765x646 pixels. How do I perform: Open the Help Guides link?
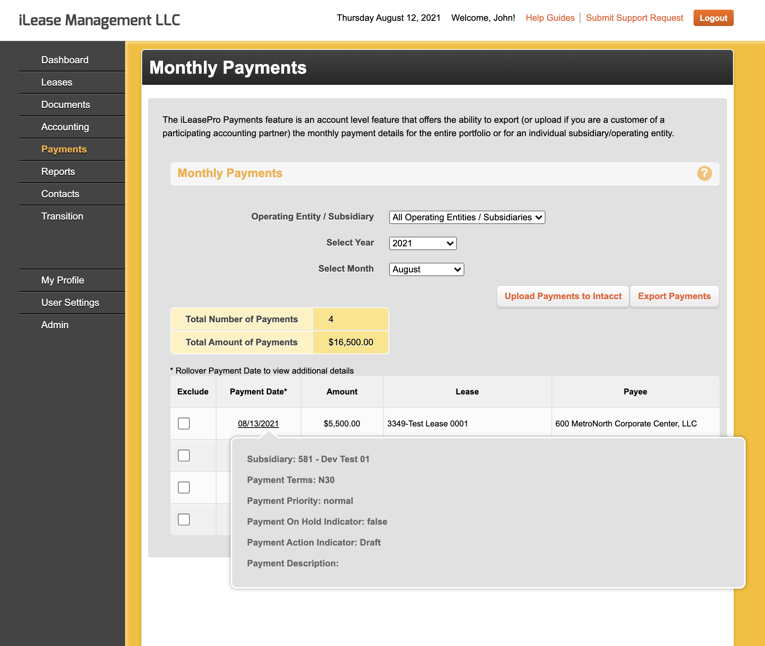pos(550,17)
